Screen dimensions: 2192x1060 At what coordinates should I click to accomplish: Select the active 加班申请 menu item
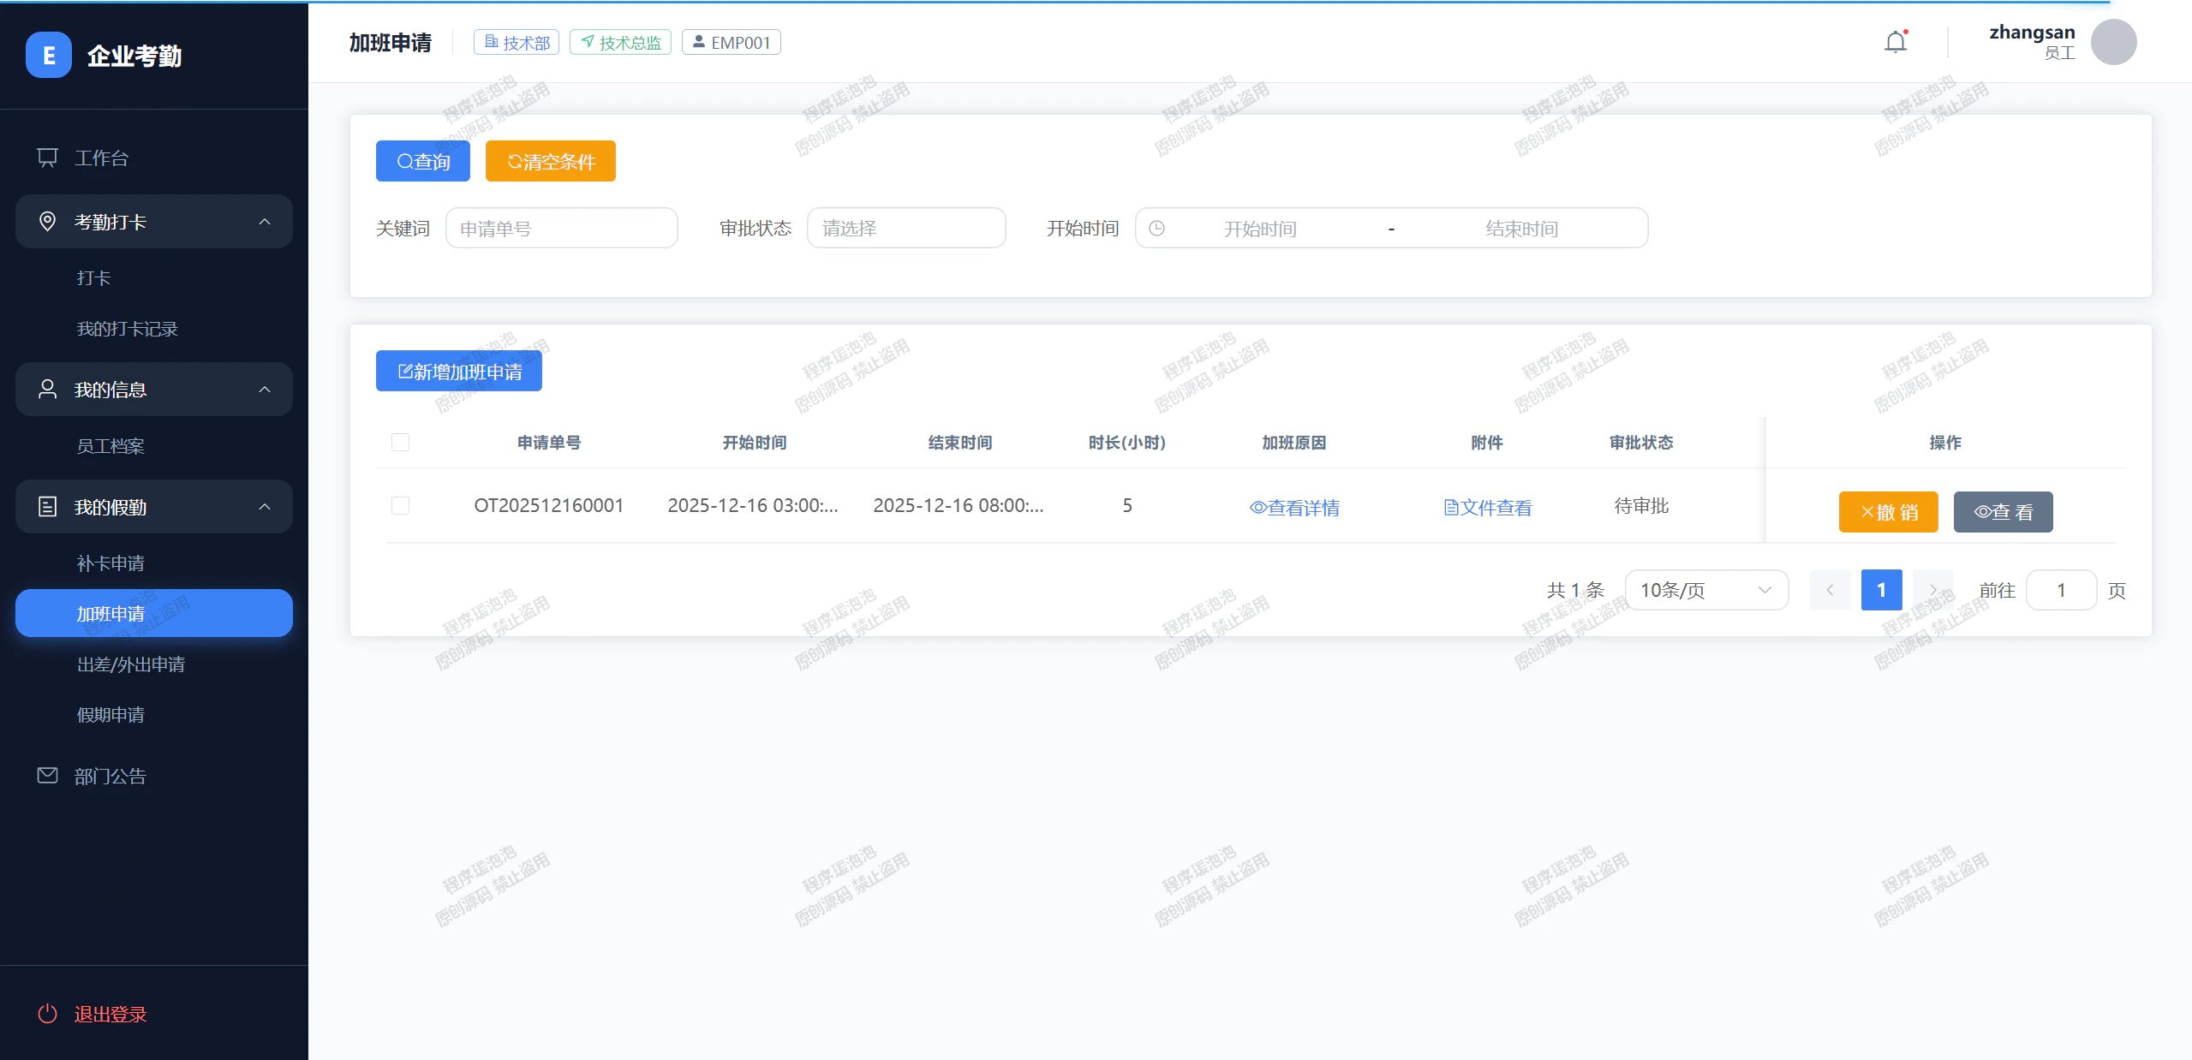(x=154, y=613)
